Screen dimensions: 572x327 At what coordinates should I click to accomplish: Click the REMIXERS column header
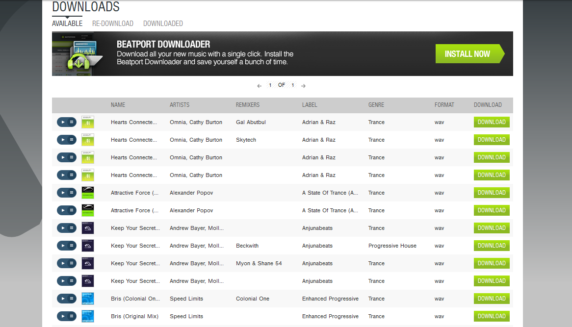[x=248, y=105]
